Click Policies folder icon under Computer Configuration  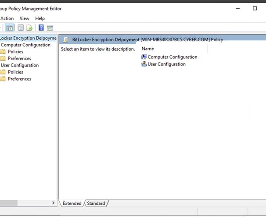pos(3,52)
